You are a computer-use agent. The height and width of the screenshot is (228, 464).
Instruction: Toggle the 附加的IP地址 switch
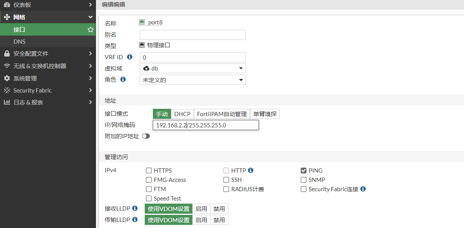[146, 136]
